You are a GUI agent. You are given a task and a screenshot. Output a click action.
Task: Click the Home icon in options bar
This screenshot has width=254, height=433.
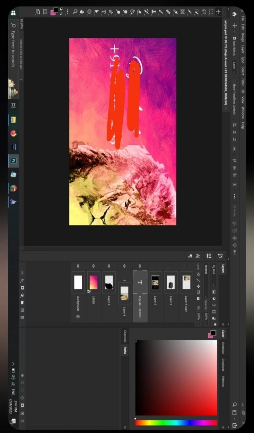tap(235, 14)
